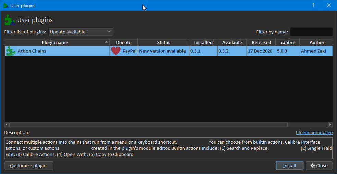Image resolution: width=337 pixels, height=174 pixels.
Task: Sort by calibre column header
Action: tap(288, 42)
